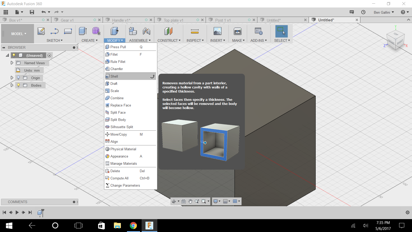Click the Extrude icon under Create

coord(83,31)
